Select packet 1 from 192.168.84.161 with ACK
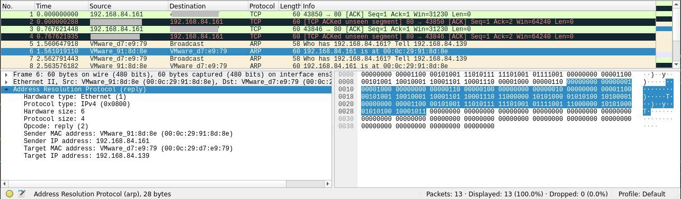Screen dimensions: 681x199 pos(328,14)
